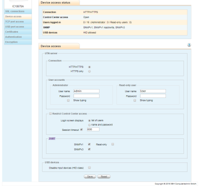Click Control Center access 'Open' value

[x=86, y=17]
